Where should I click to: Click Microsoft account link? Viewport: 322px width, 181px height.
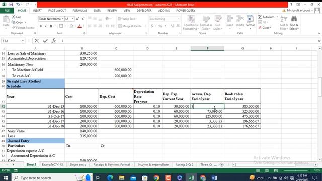[x=298, y=10]
